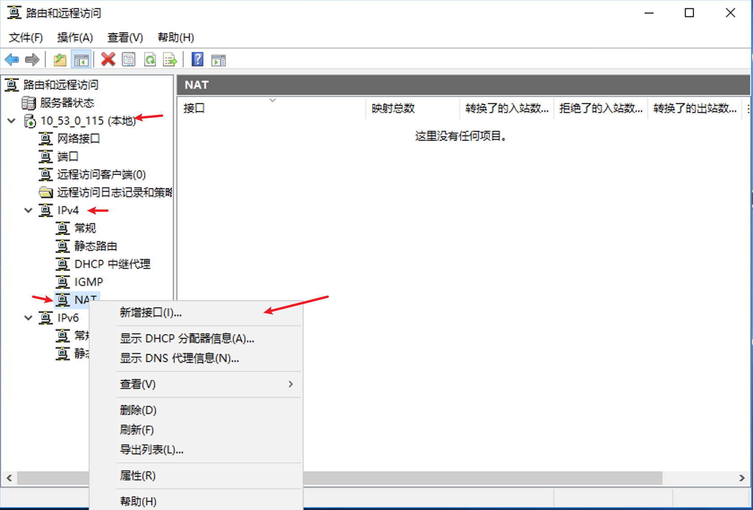The height and width of the screenshot is (510, 753).
Task: Open Help via the blue question mark icon
Action: coord(197,59)
